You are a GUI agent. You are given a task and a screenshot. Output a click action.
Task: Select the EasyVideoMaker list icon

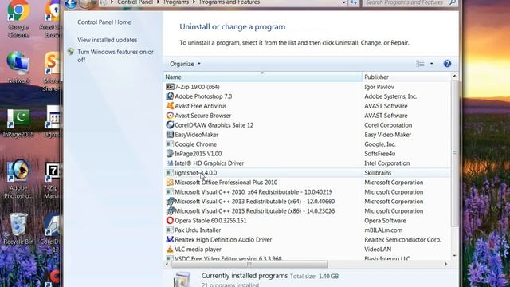pos(170,135)
